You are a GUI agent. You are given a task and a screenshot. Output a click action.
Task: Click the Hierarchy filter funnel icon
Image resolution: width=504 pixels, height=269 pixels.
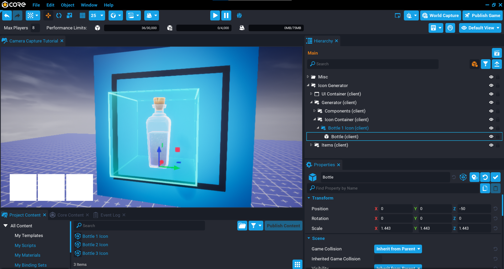click(485, 64)
